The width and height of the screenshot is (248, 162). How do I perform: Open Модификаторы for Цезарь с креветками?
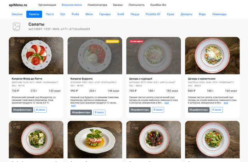point(199,110)
